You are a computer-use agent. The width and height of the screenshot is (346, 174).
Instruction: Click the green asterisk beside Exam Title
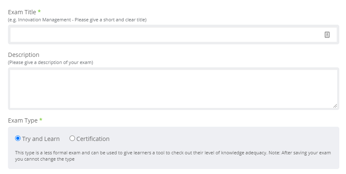[x=39, y=11]
